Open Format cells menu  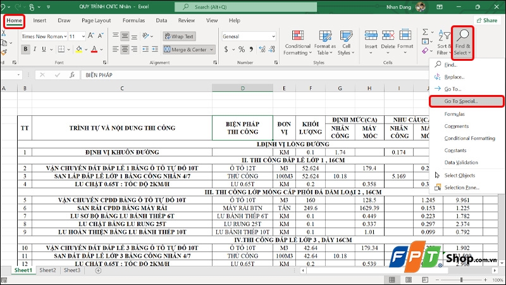(405, 42)
